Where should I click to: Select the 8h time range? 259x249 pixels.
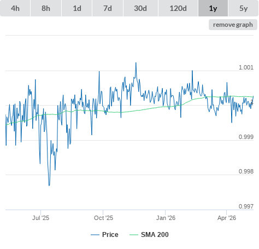(x=46, y=8)
